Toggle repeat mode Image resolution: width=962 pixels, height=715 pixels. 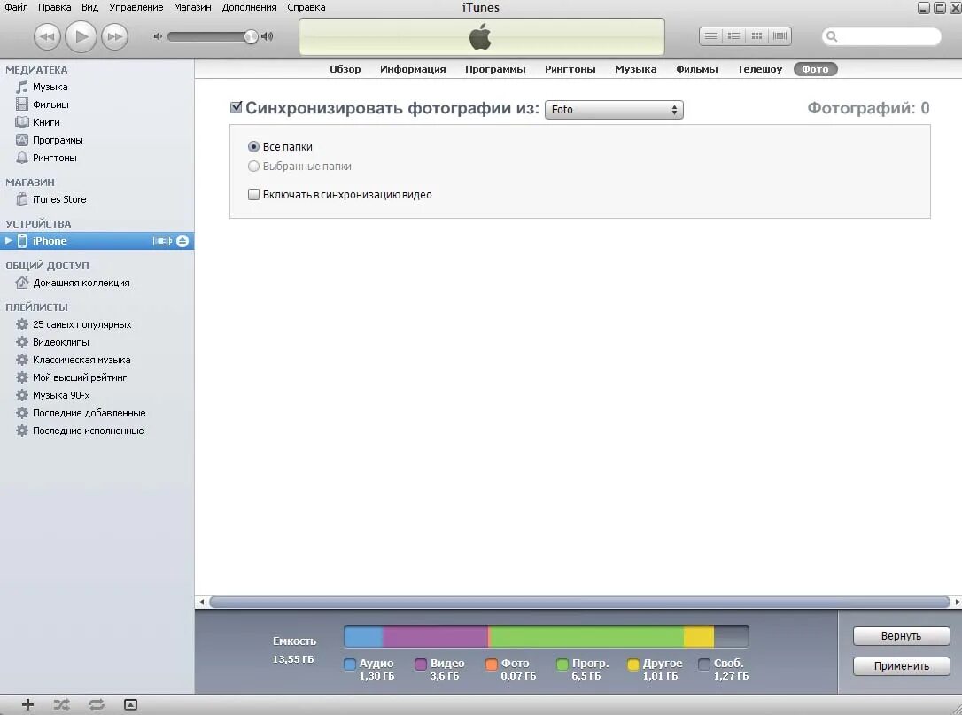tap(97, 704)
